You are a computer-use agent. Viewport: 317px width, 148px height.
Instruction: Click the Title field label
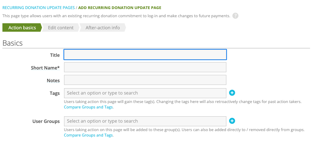pyautogui.click(x=55, y=55)
